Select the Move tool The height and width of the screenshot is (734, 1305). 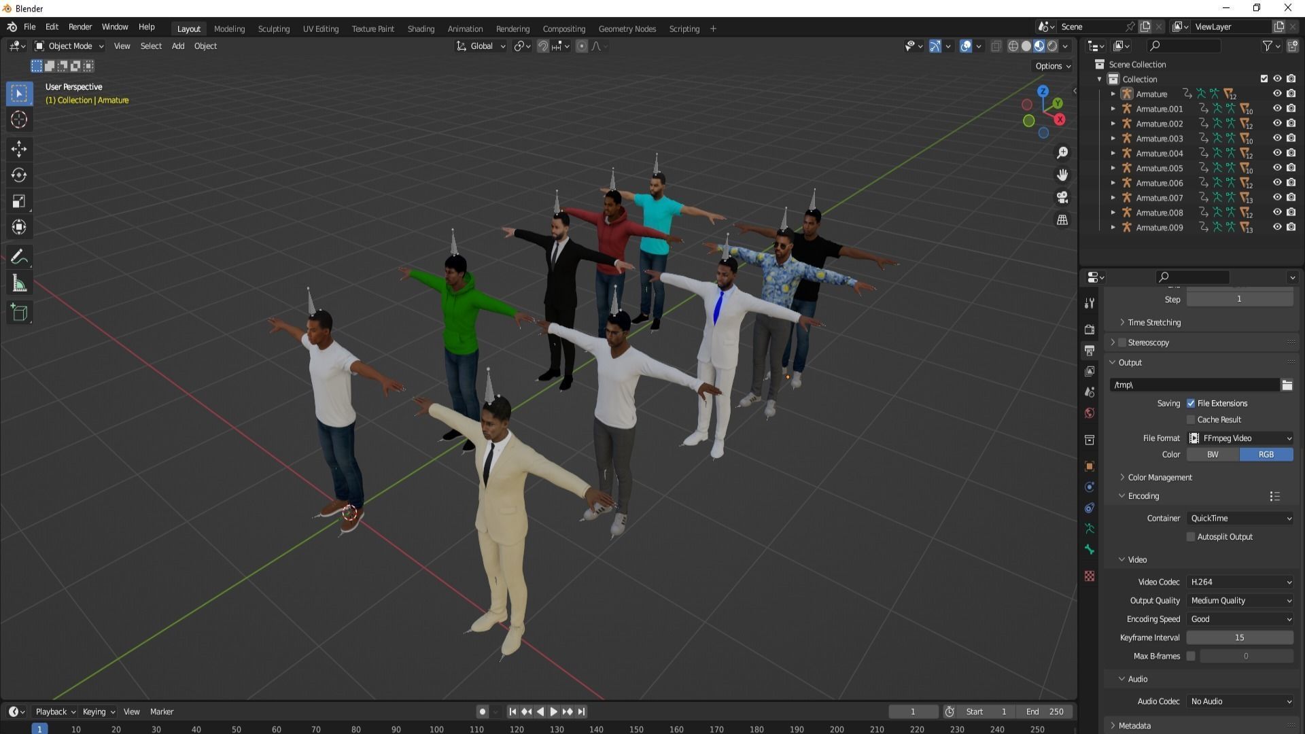click(19, 148)
